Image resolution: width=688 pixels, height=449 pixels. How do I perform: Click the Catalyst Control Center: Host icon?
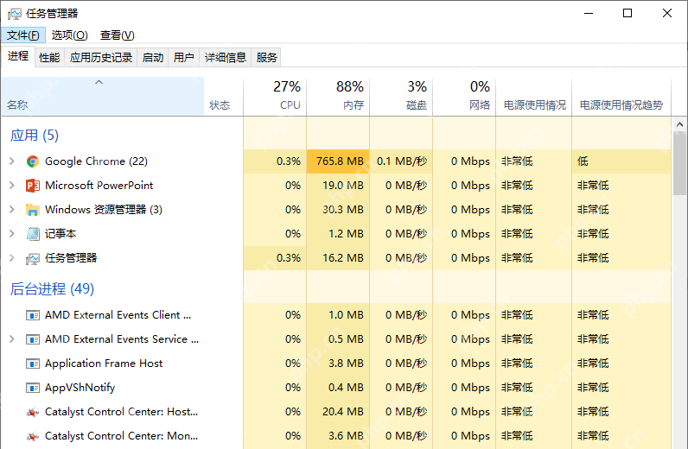coord(33,412)
